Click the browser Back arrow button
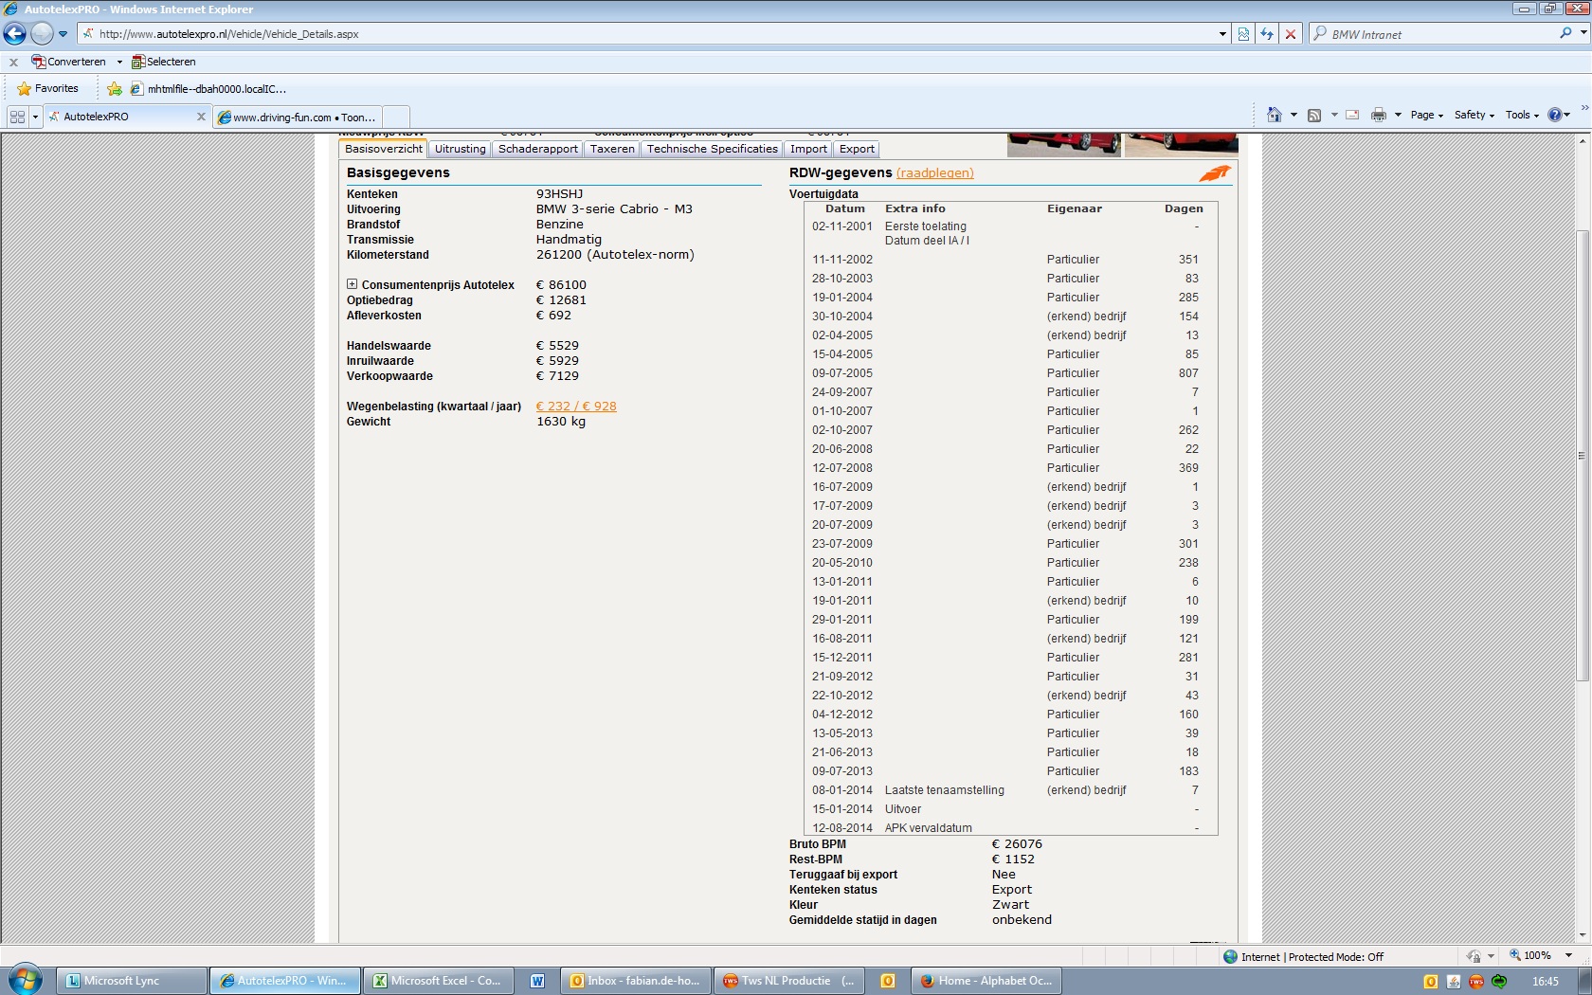 [15, 34]
